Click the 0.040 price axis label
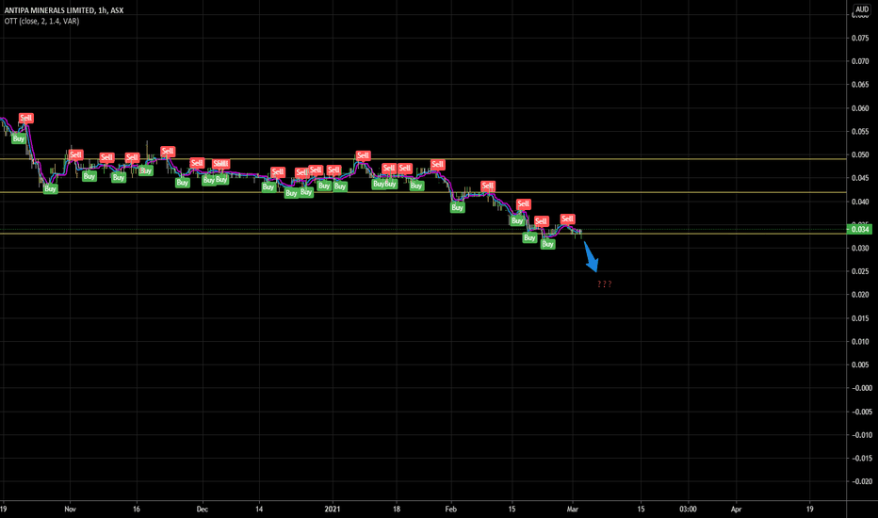The width and height of the screenshot is (878, 518). click(860, 202)
